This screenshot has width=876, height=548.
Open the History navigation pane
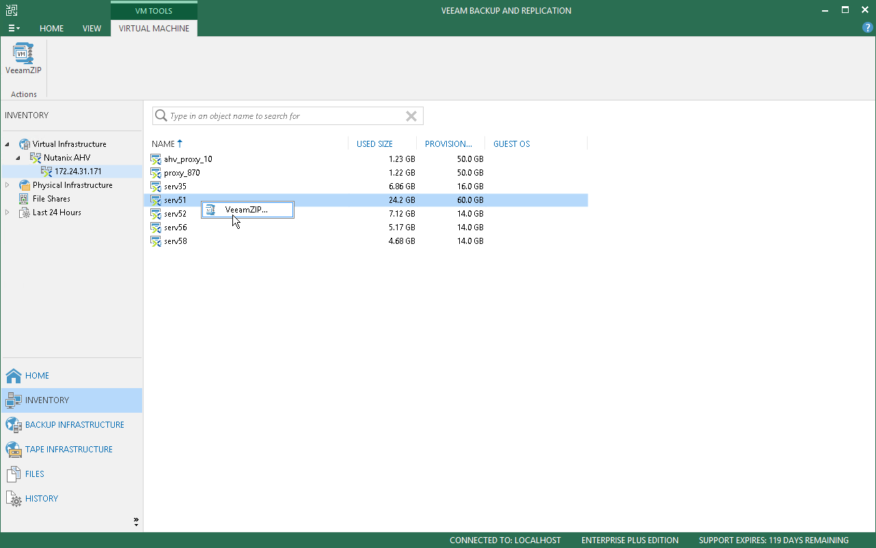[x=72, y=499]
